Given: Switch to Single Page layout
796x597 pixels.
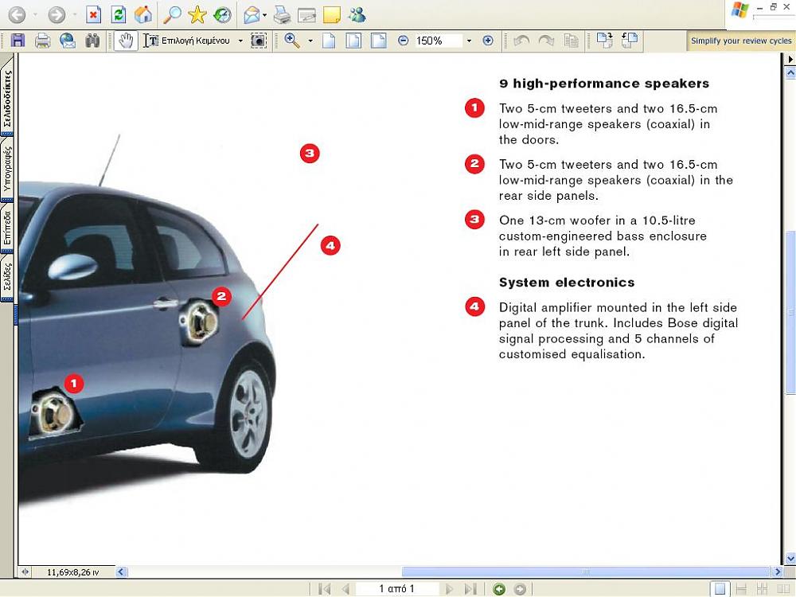Looking at the screenshot, I should (720, 589).
